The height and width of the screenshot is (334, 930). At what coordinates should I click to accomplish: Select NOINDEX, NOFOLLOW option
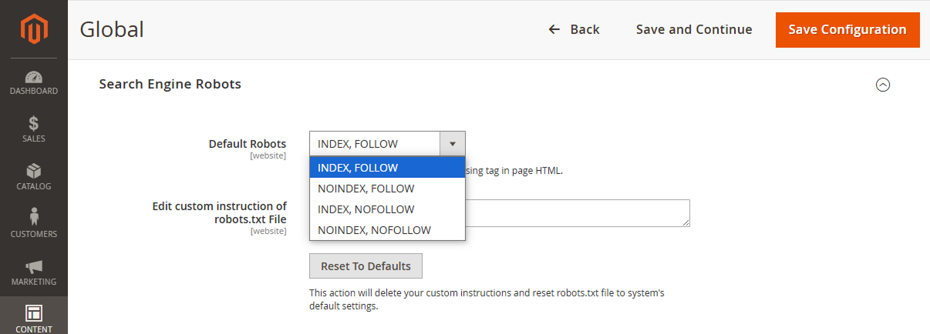click(x=387, y=230)
